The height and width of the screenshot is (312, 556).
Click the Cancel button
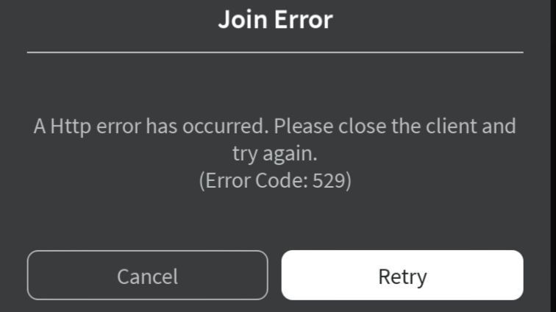(148, 275)
